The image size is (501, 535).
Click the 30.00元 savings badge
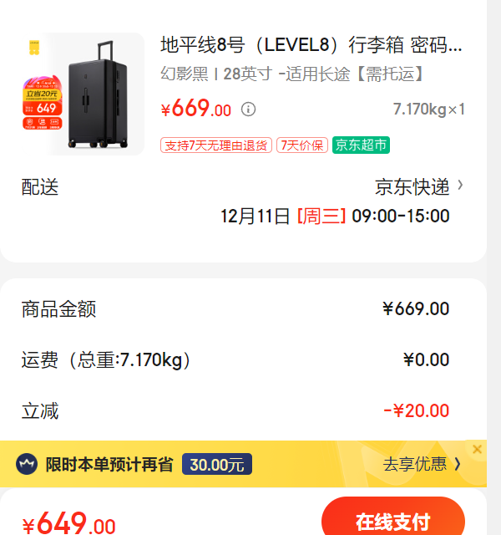[217, 464]
